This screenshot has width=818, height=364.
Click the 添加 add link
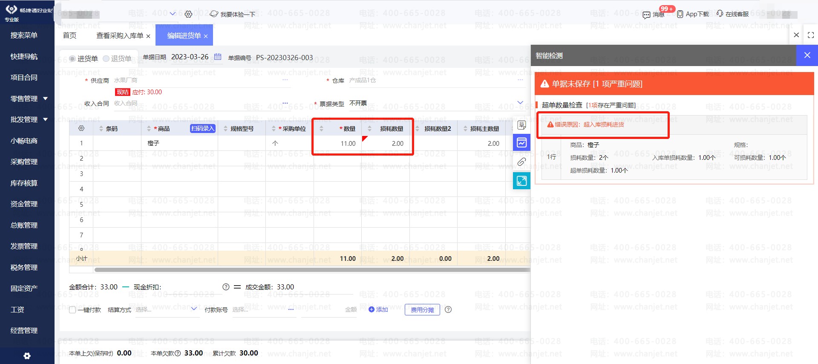point(378,309)
